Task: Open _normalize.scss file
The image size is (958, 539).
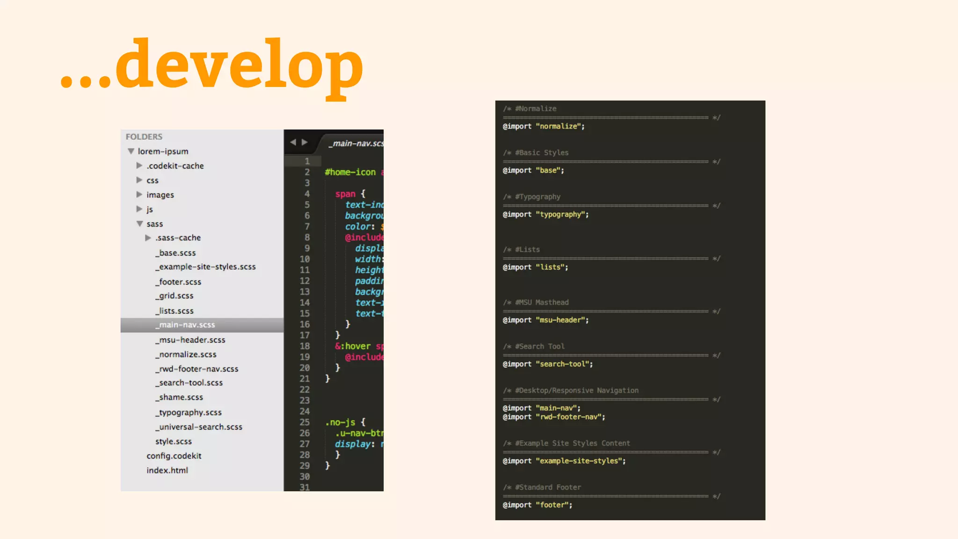Action: click(186, 354)
